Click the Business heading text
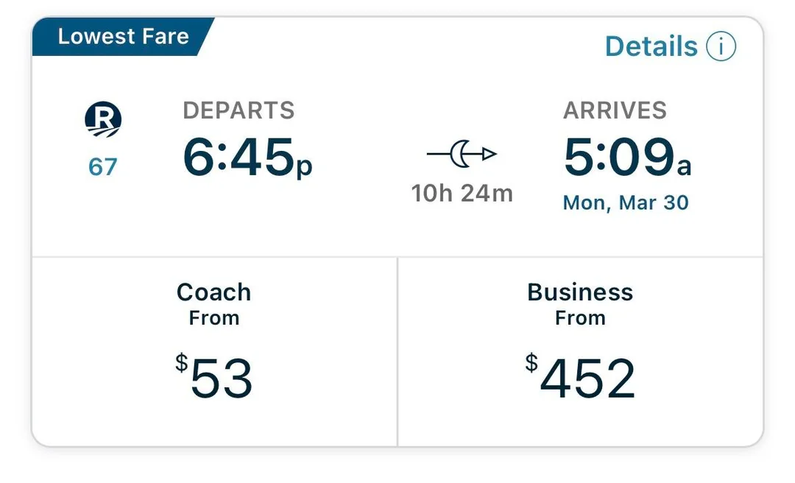The width and height of the screenshot is (795, 483). coord(580,292)
